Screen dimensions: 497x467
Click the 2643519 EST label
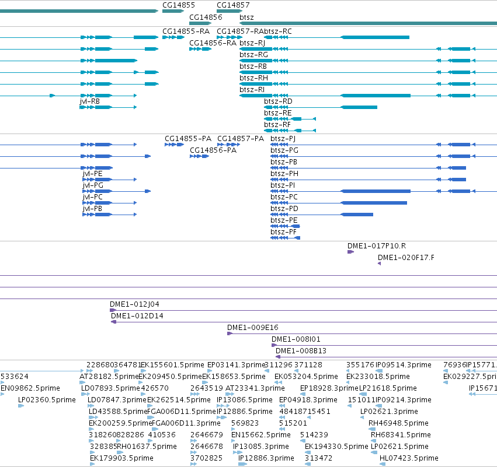207,388
